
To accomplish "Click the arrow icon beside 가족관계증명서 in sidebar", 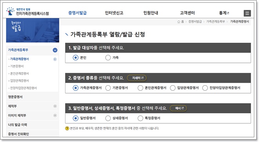I will pyautogui.click(x=55, y=59).
